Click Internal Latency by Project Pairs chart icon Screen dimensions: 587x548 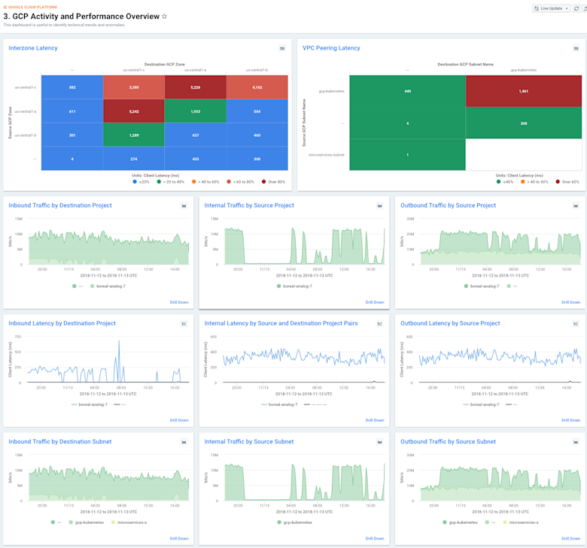point(379,323)
